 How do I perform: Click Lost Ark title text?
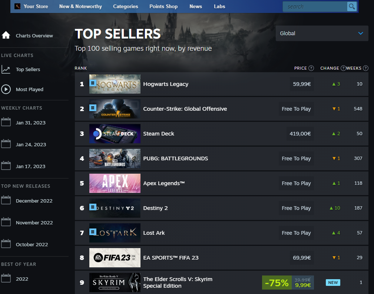[x=154, y=233]
